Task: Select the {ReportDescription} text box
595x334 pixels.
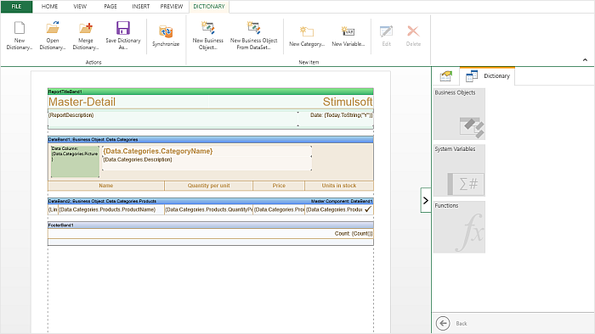Action: [x=173, y=119]
